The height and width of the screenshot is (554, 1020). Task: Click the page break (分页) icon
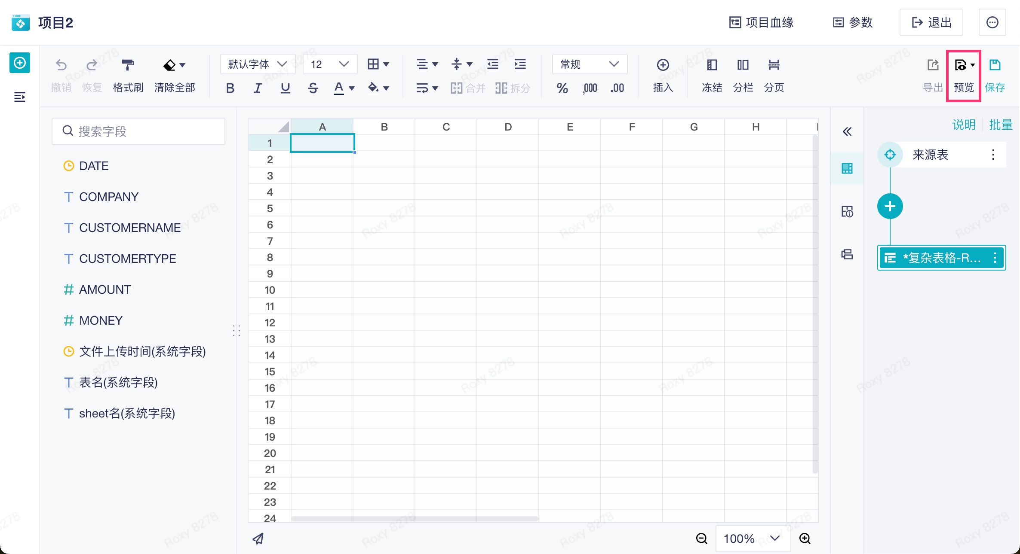[774, 65]
